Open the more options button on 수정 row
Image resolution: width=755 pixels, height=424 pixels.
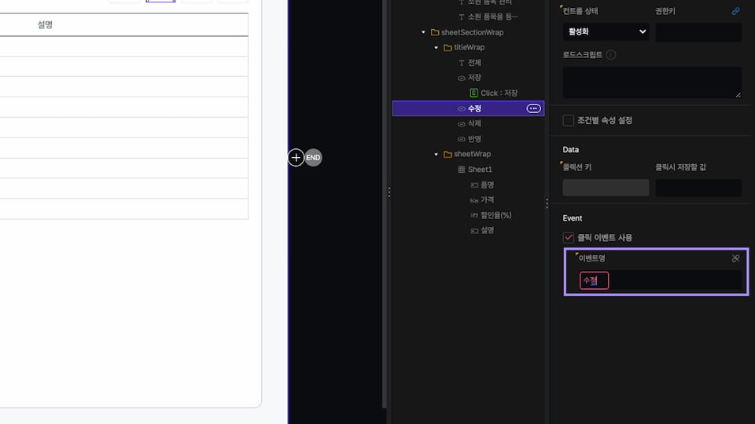point(533,108)
